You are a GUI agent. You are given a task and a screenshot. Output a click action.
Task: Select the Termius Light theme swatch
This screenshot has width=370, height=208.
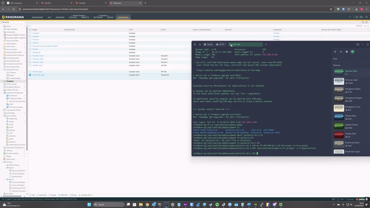[339, 81]
